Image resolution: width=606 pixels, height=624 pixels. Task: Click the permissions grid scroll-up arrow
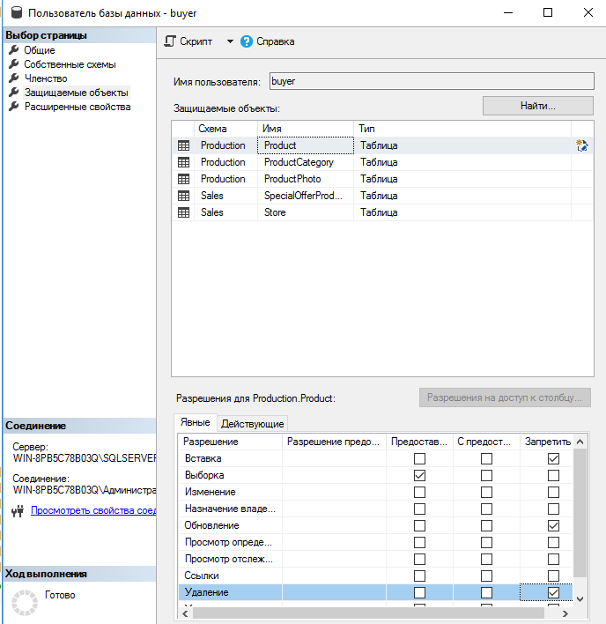click(x=580, y=442)
